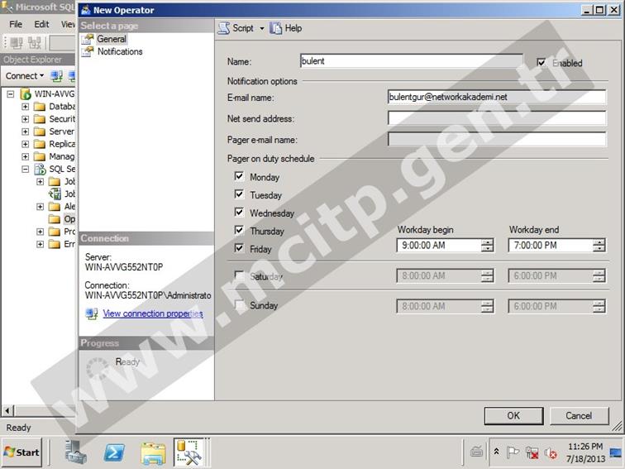
Task: Click the taskbar clock
Action: (x=585, y=452)
